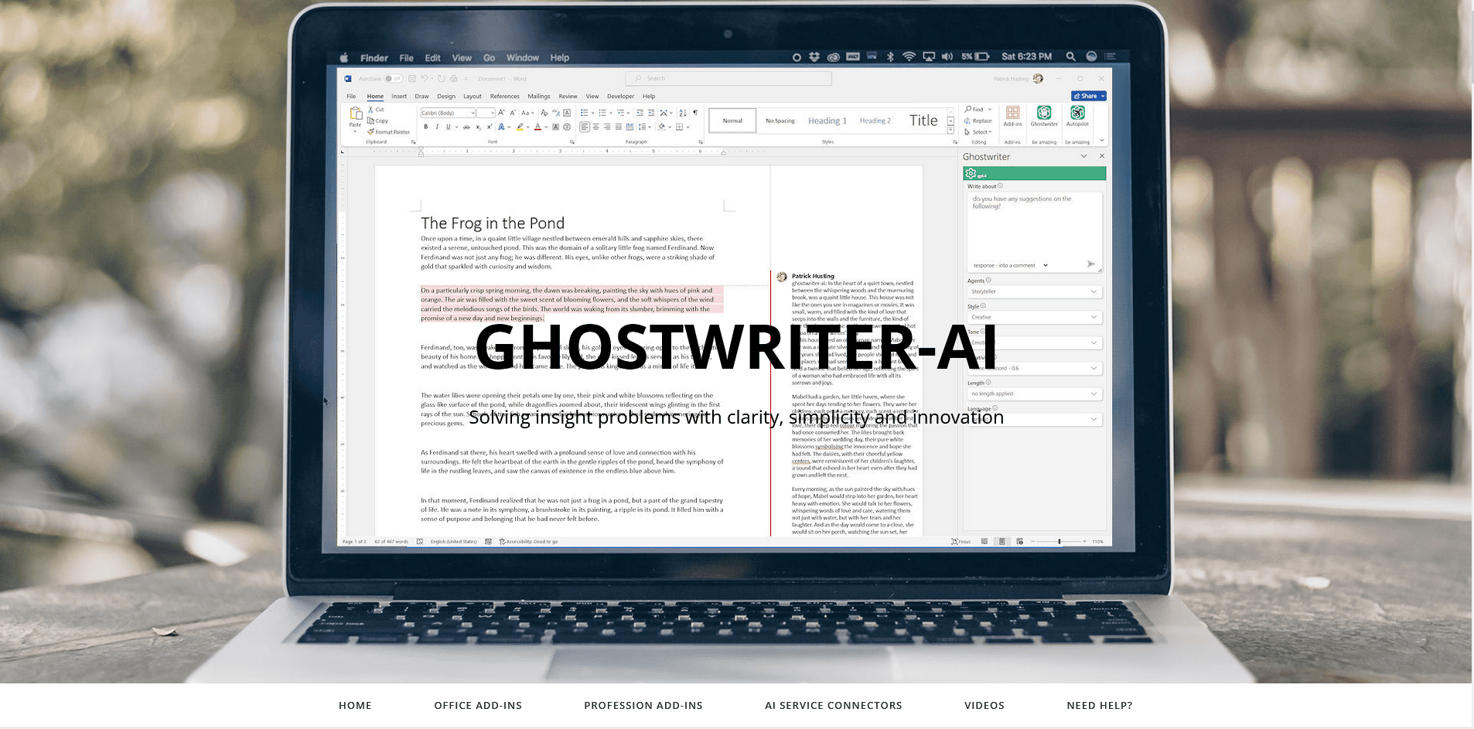Center align the paragraph

(595, 127)
